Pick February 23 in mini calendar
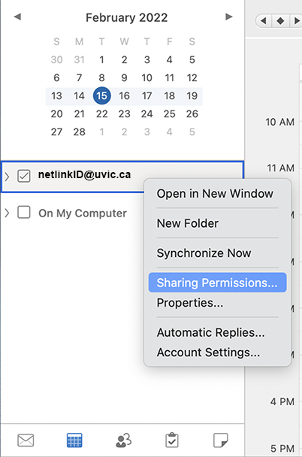The height and width of the screenshot is (457, 302). tap(125, 113)
